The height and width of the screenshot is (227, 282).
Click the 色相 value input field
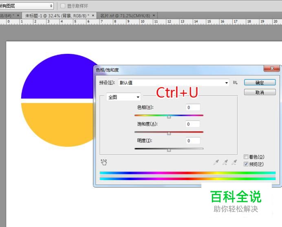pyautogui.click(x=193, y=107)
